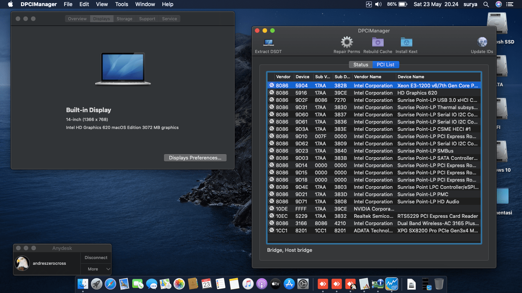Image resolution: width=522 pixels, height=293 pixels.
Task: Open the Help menu
Action: click(x=168, y=4)
